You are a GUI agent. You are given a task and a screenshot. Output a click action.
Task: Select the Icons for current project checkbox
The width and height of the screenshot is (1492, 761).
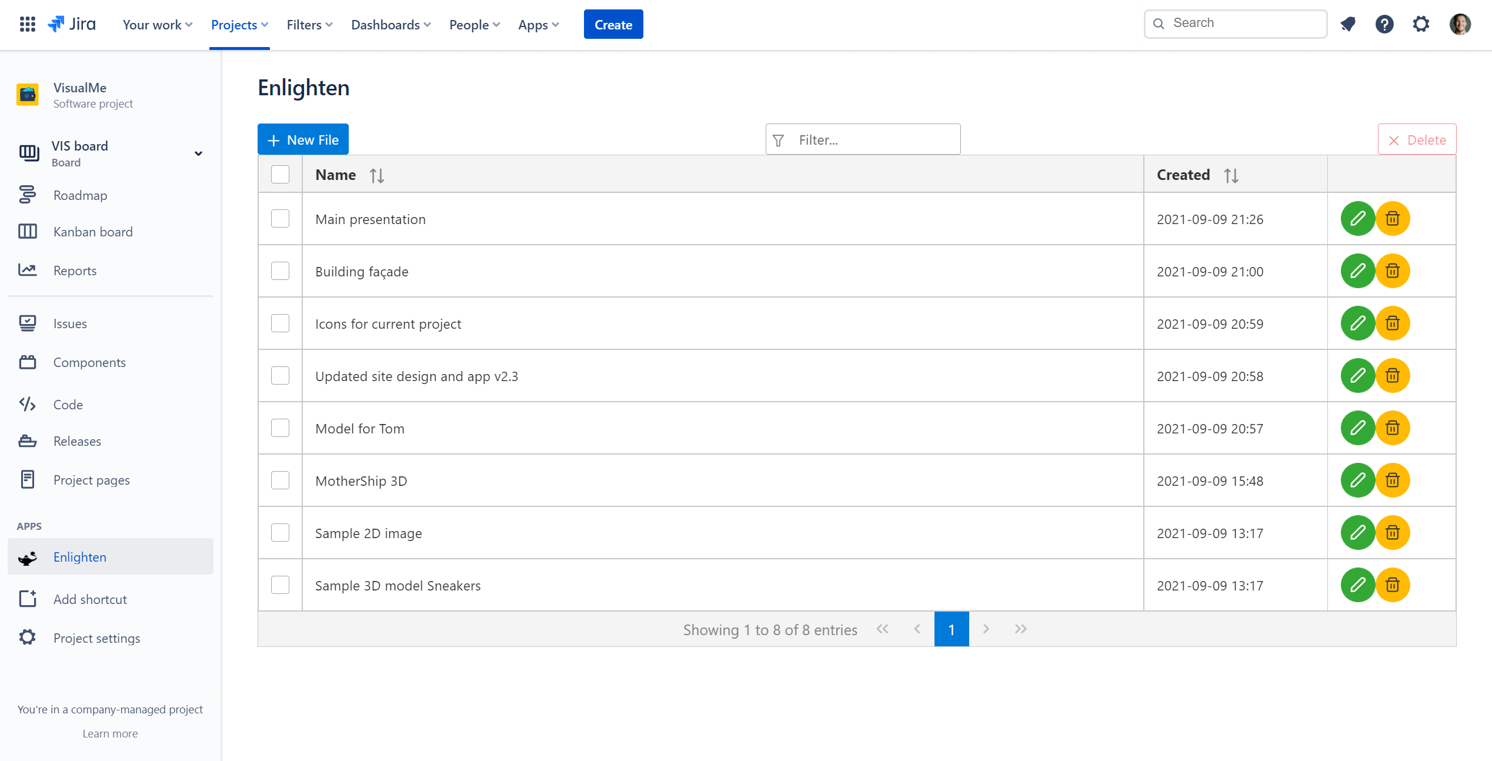[x=280, y=323]
